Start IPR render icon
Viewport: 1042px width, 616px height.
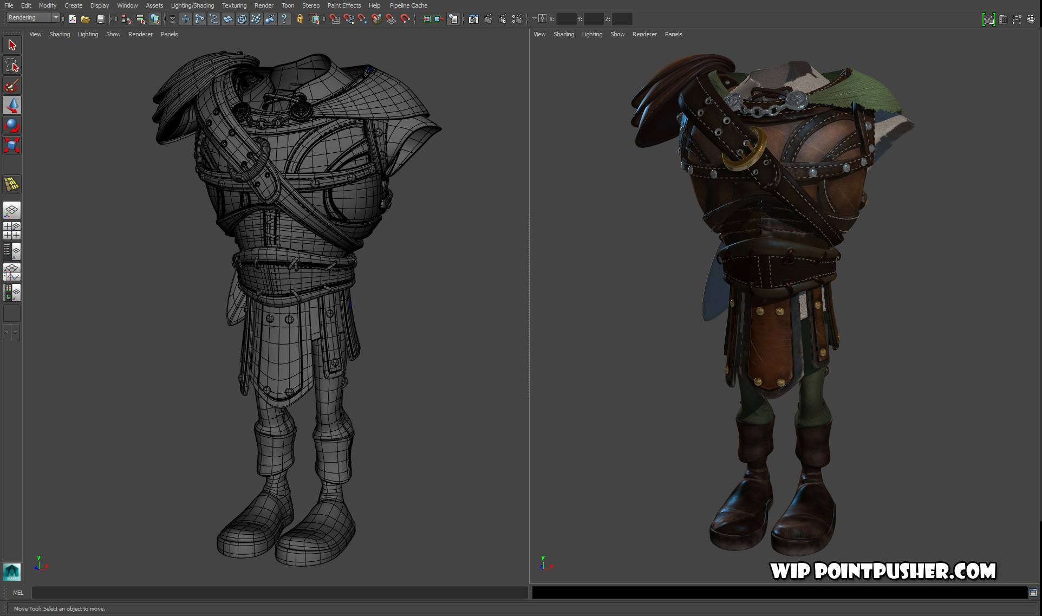[503, 19]
